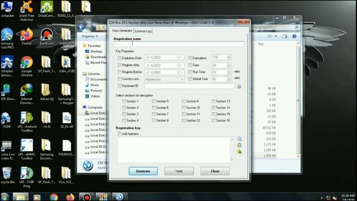Enable the Country Lock checkbox
Screen dimensions: 357x201
119,79
